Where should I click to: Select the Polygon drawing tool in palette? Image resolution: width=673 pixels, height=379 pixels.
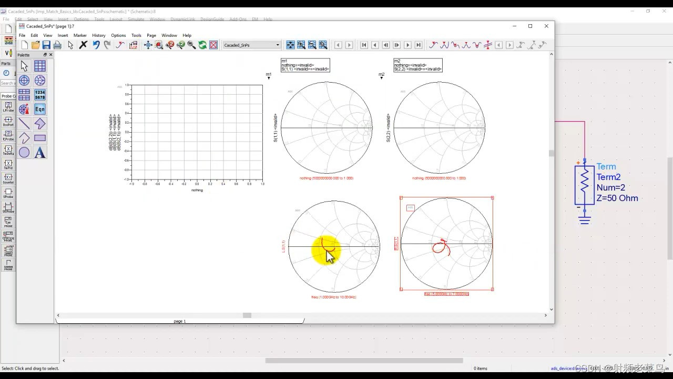(x=40, y=124)
